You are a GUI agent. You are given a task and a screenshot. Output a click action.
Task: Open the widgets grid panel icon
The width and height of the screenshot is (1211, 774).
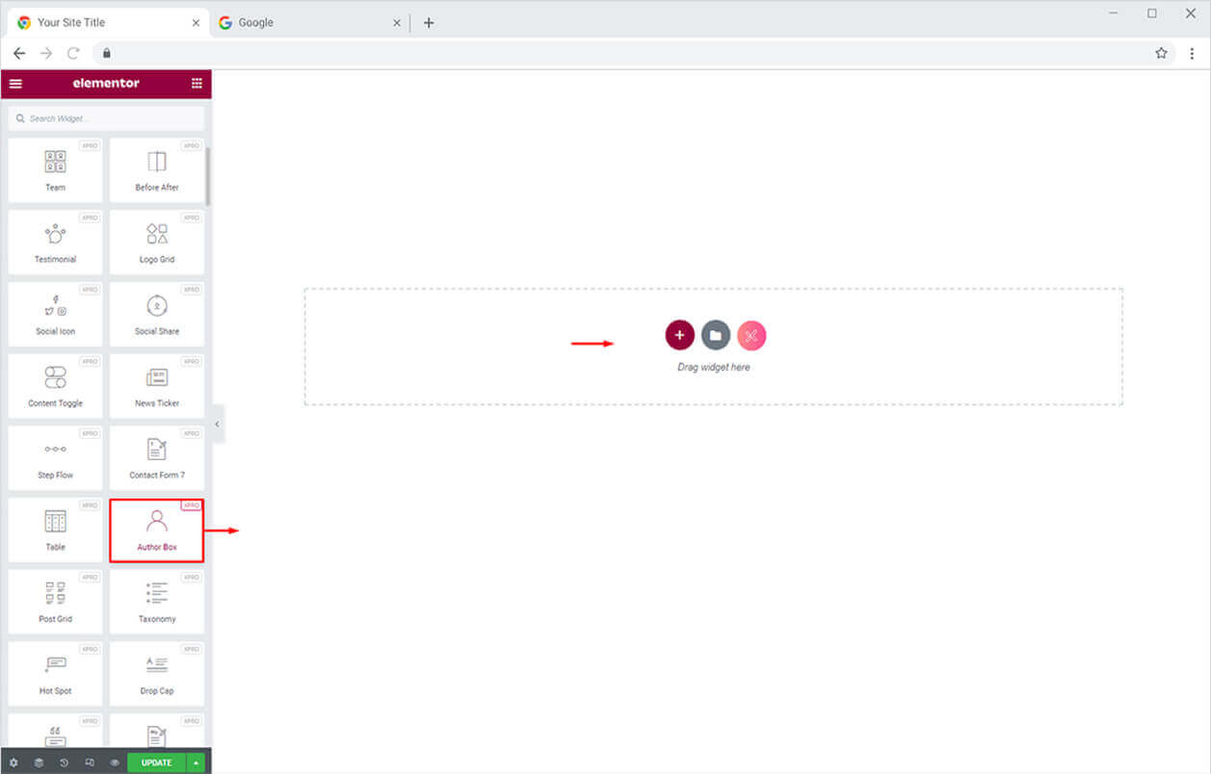click(x=197, y=84)
